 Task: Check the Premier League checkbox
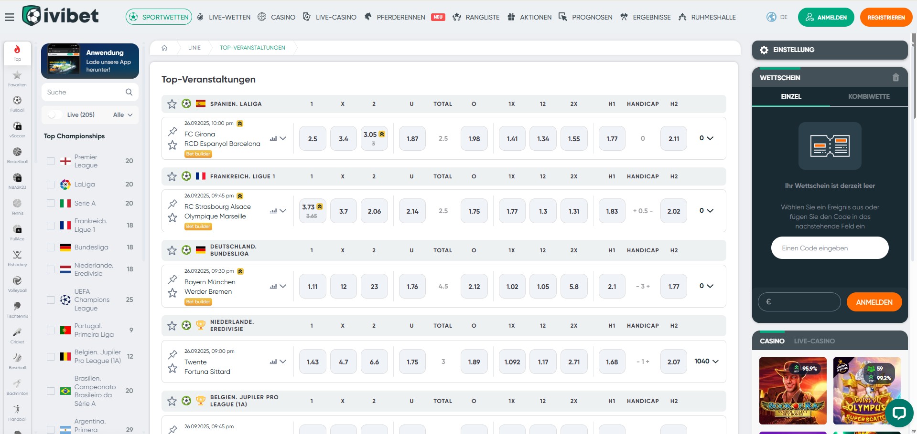(51, 161)
